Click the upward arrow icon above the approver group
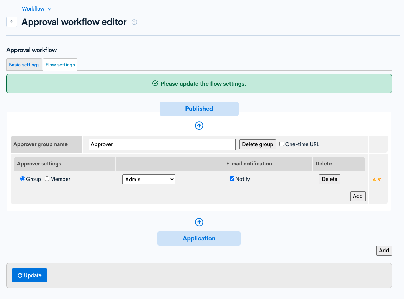 point(199,125)
